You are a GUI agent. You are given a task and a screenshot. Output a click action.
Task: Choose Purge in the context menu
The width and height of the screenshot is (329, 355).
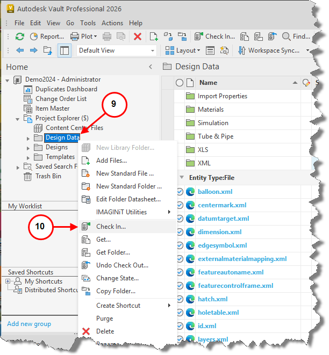click(127, 318)
